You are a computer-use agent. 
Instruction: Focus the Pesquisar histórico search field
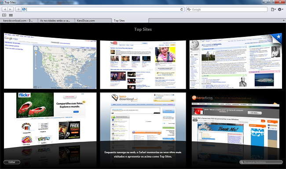tap(261, 162)
